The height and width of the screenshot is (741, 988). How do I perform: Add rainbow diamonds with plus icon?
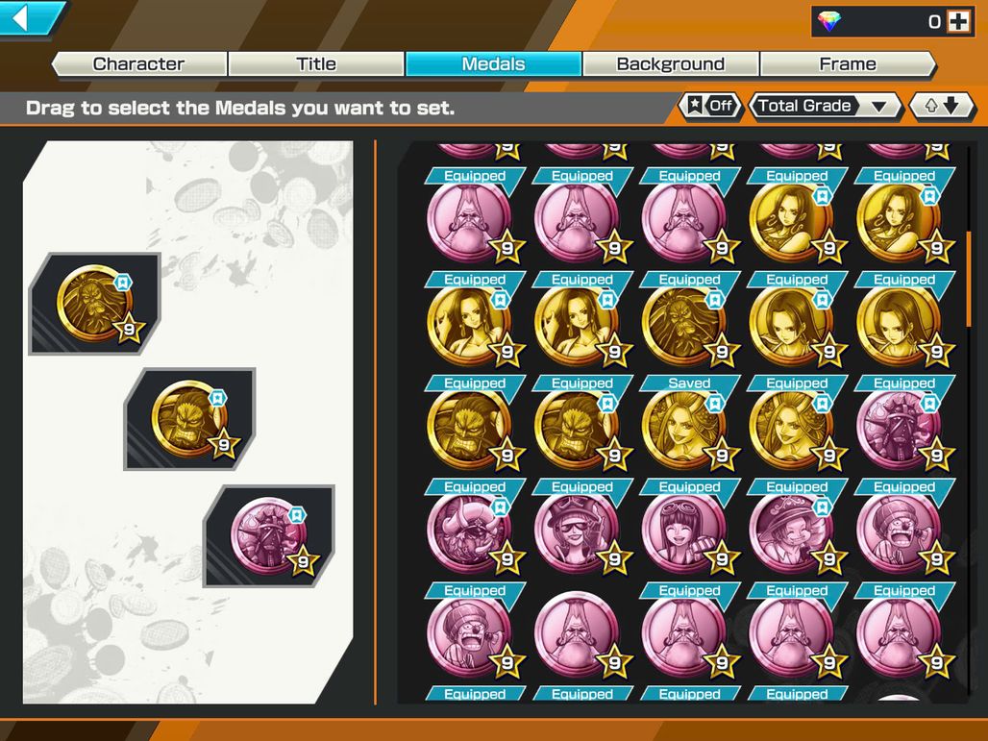[x=958, y=22]
